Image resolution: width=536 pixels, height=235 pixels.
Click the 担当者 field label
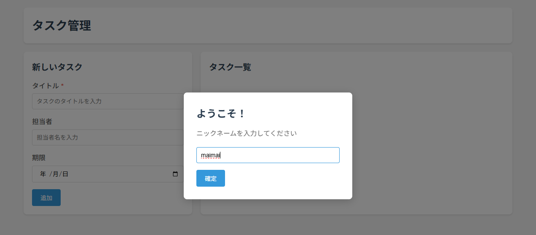pos(42,121)
